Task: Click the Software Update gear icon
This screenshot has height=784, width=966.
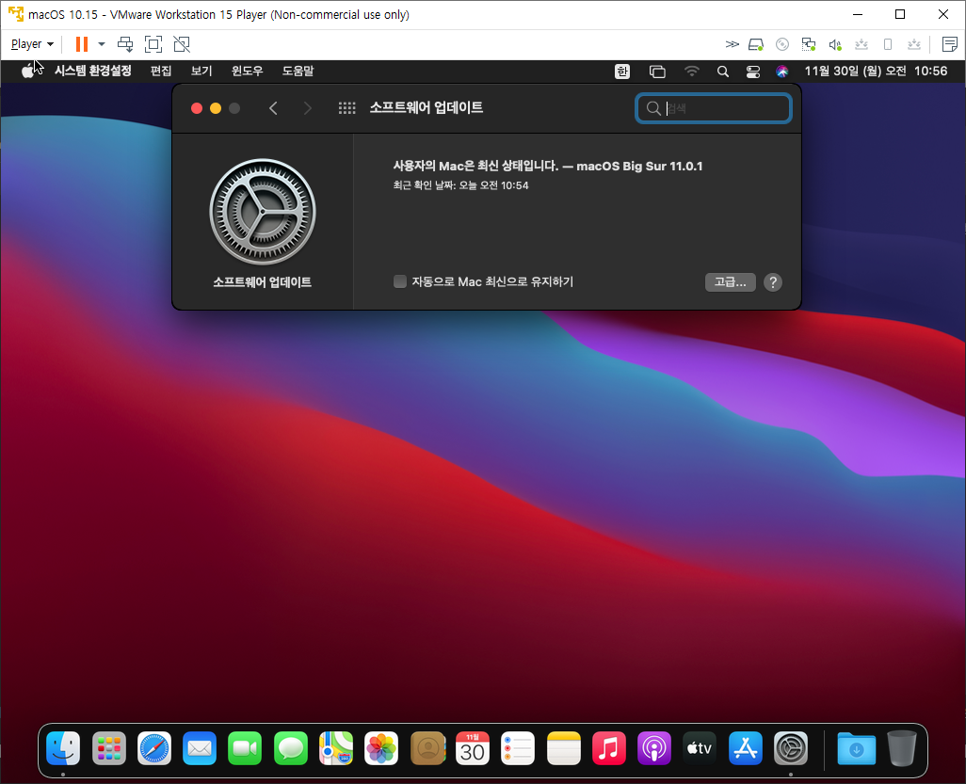Action: tap(263, 212)
